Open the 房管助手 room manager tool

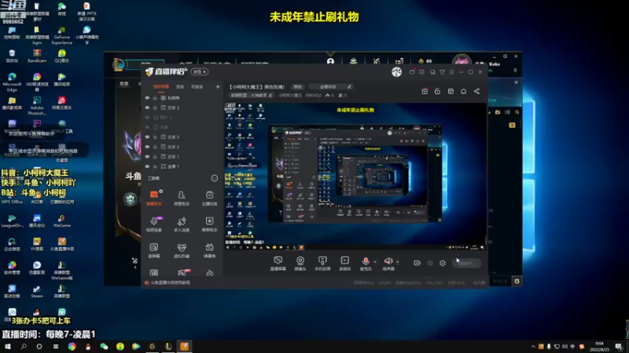[182, 198]
